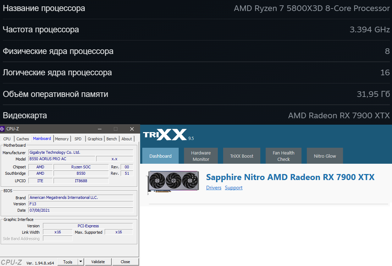Screen dimensions: 392x266
Task: Click the Side Band Addressing field
Action: 58,238
